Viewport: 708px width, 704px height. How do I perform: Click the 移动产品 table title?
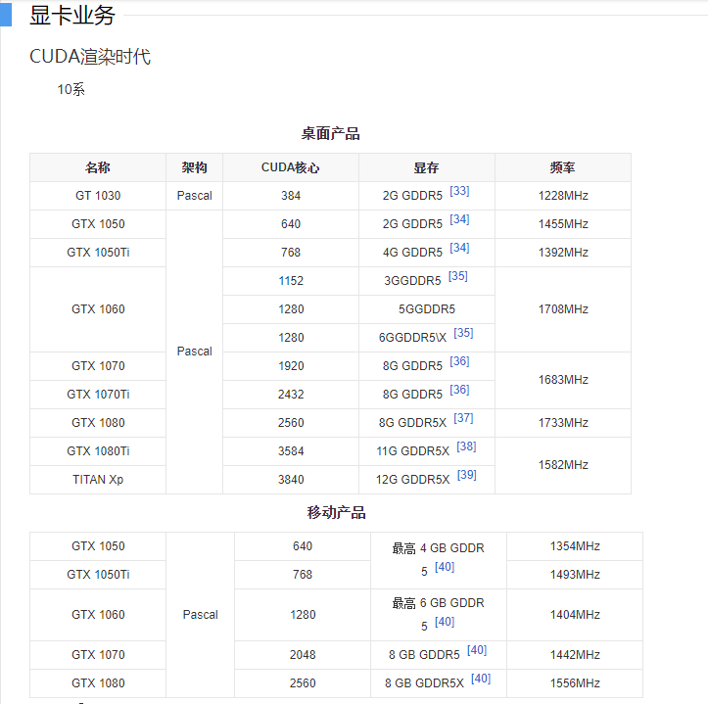click(x=337, y=512)
